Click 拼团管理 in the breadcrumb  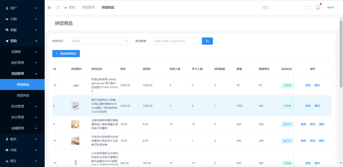click(x=88, y=7)
